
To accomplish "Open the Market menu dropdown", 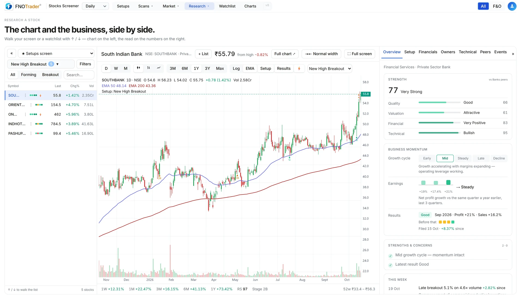I will (171, 6).
